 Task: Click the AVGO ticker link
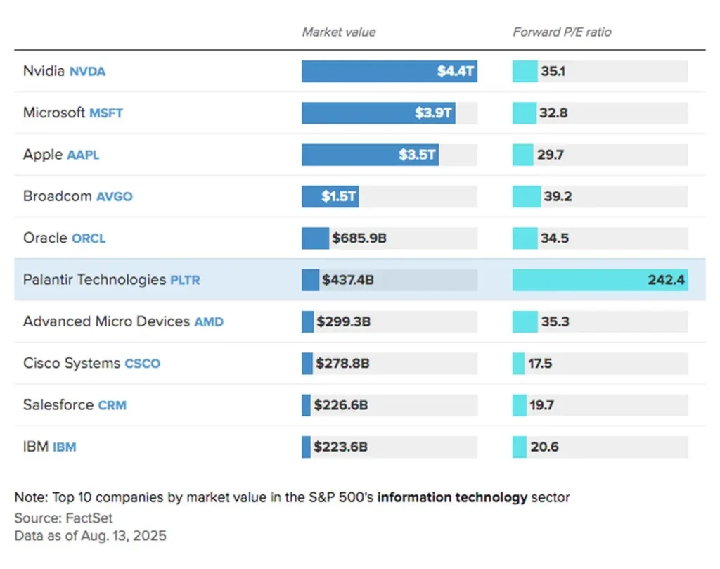click(114, 197)
